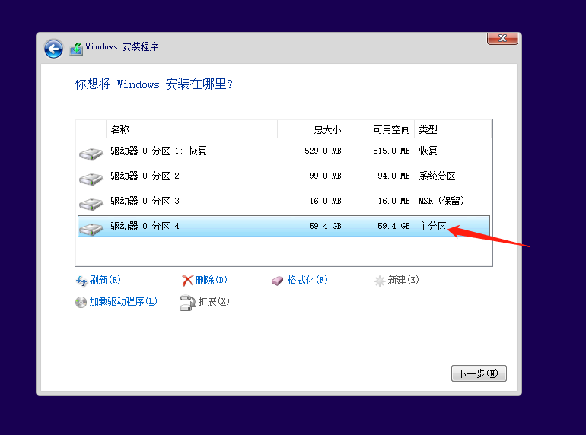The width and height of the screenshot is (586, 435).
Task: Click the MSR (保留) type cell
Action: (441, 201)
